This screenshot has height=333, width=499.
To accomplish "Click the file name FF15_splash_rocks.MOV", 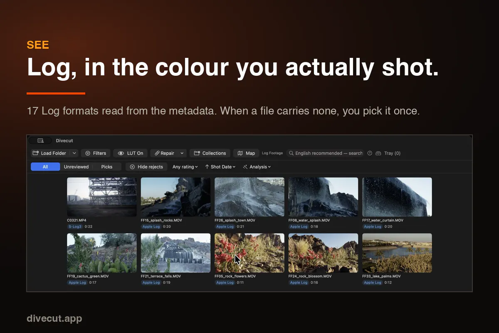I will point(161,220).
